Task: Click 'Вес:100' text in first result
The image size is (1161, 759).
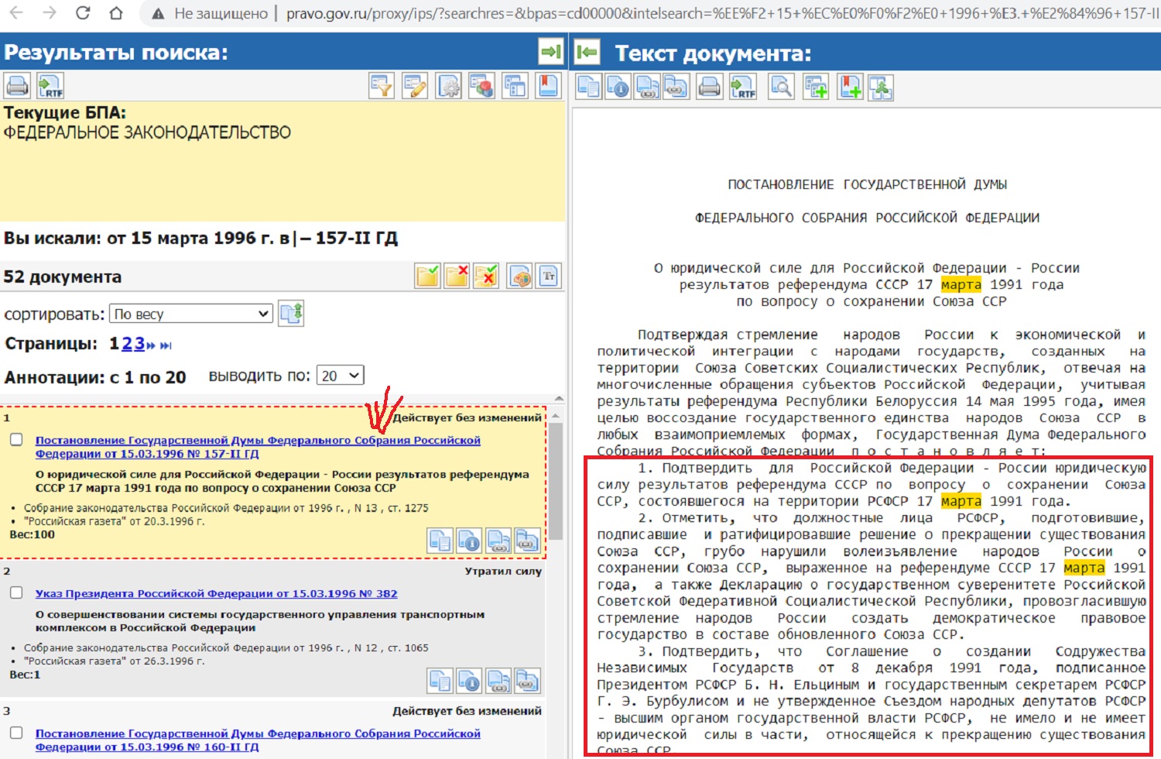Action: point(33,534)
